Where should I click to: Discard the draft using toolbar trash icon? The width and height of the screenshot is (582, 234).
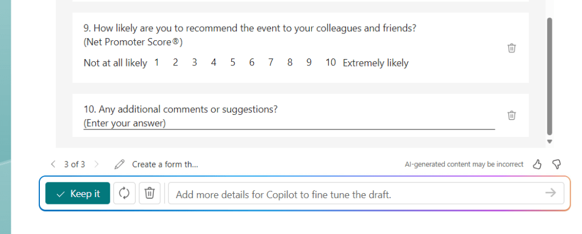(x=149, y=194)
